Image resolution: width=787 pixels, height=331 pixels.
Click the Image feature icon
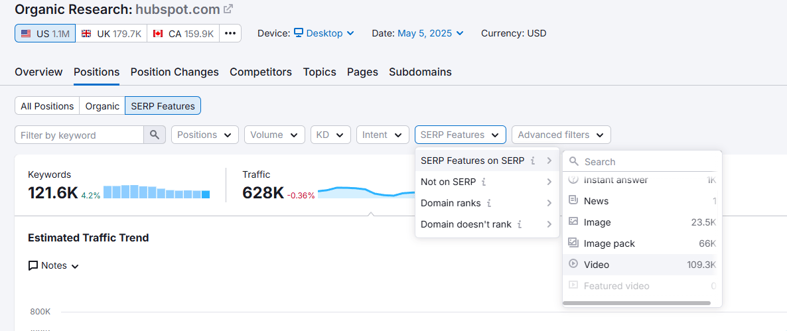click(x=573, y=222)
